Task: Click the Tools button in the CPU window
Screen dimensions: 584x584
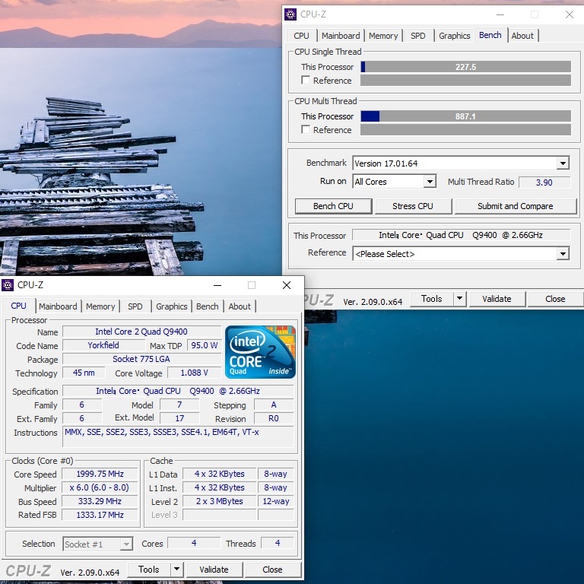Action: (x=149, y=570)
